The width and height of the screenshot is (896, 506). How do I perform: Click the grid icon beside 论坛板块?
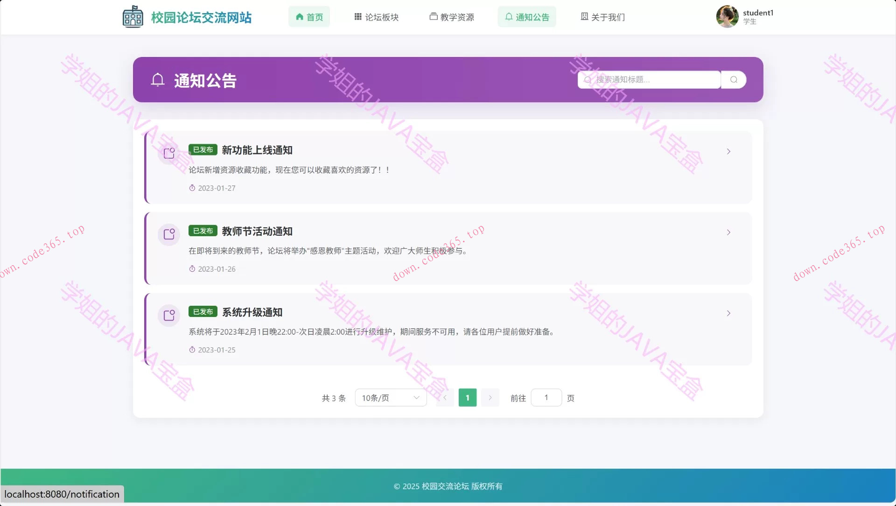point(358,16)
